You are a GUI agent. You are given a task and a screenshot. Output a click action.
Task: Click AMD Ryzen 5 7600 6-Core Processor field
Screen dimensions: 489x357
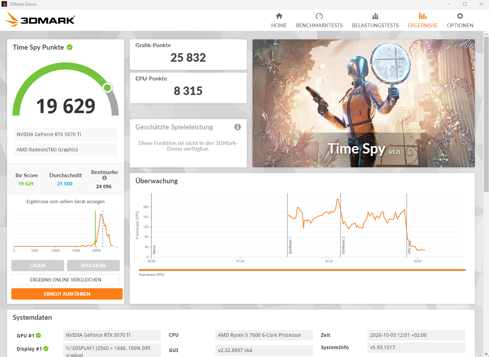264,335
